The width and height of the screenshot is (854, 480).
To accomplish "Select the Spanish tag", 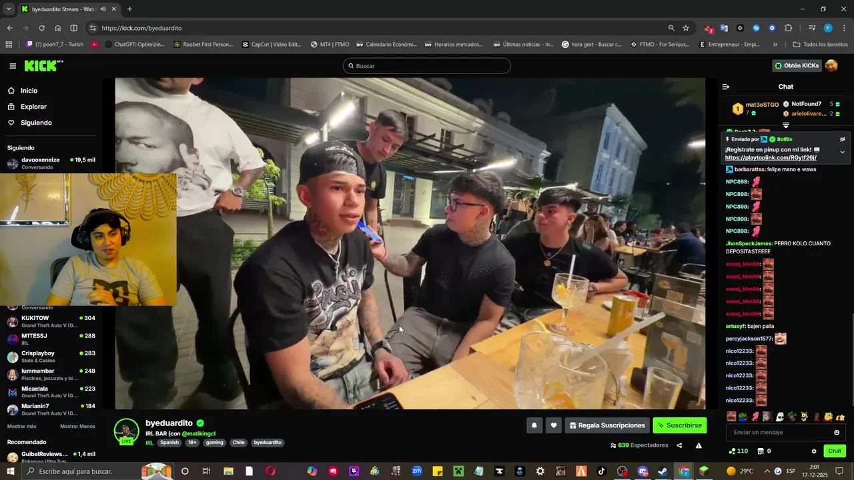I will pos(169,443).
